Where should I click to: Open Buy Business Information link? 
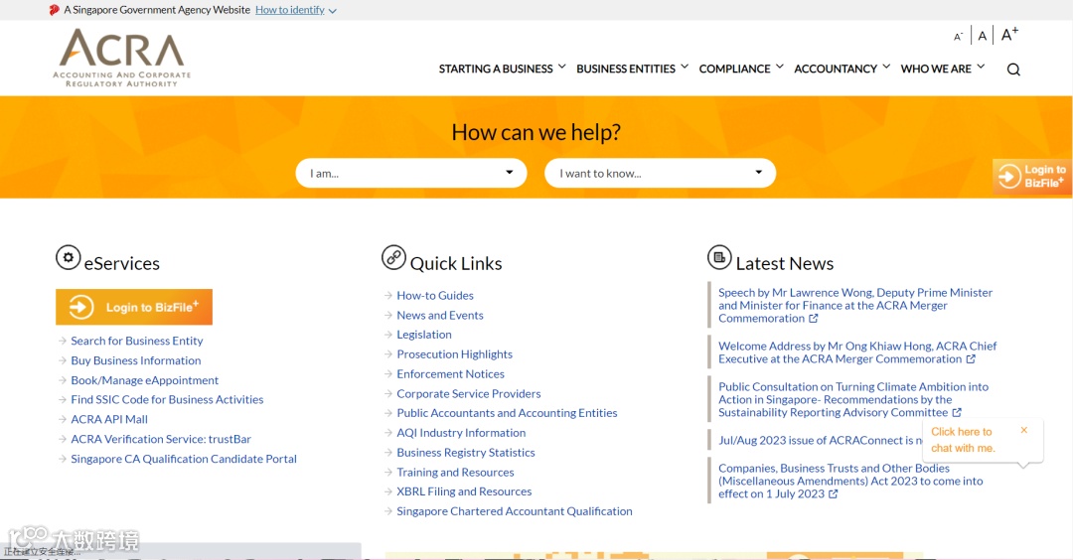coord(136,360)
